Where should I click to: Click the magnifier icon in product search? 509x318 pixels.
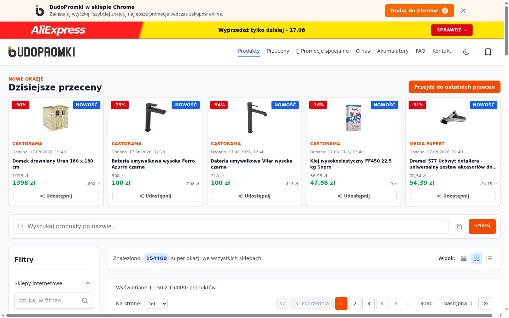tap(21, 226)
